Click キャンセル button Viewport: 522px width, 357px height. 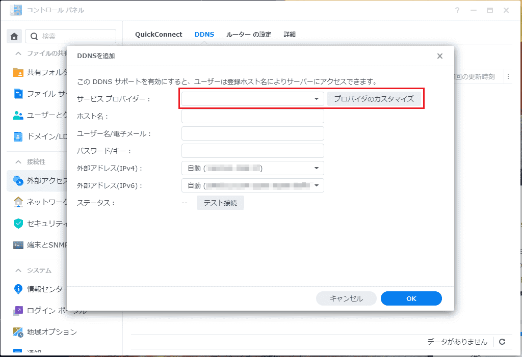[x=346, y=298]
